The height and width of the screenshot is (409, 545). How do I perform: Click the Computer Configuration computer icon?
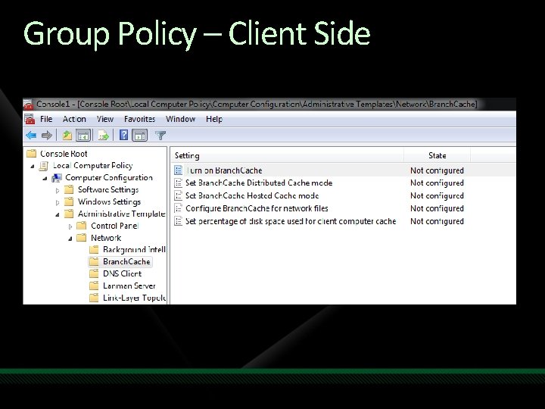click(x=56, y=178)
